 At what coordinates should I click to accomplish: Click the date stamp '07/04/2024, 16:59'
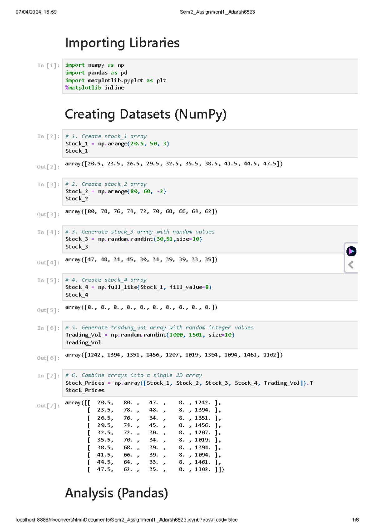point(36,12)
